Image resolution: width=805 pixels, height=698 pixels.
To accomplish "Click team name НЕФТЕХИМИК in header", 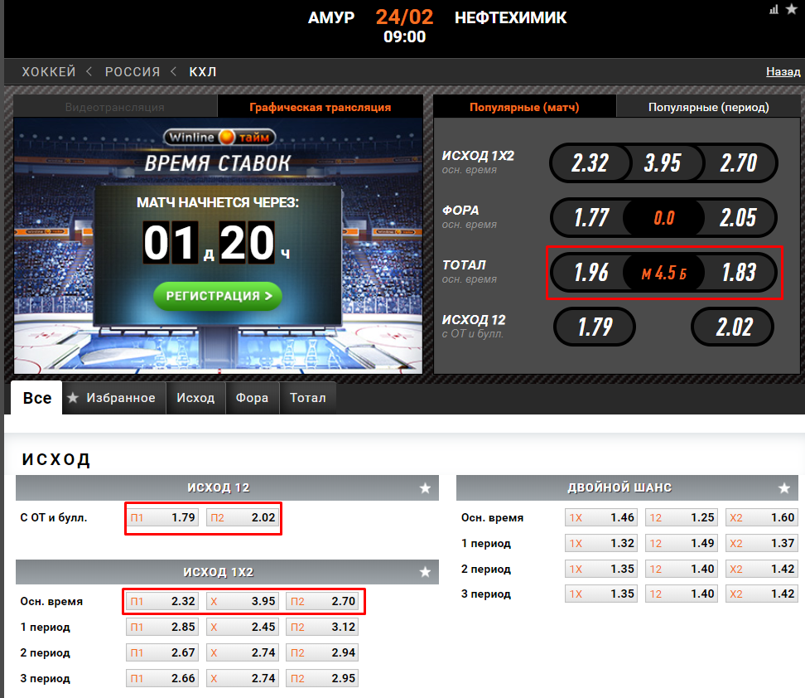I will [511, 17].
